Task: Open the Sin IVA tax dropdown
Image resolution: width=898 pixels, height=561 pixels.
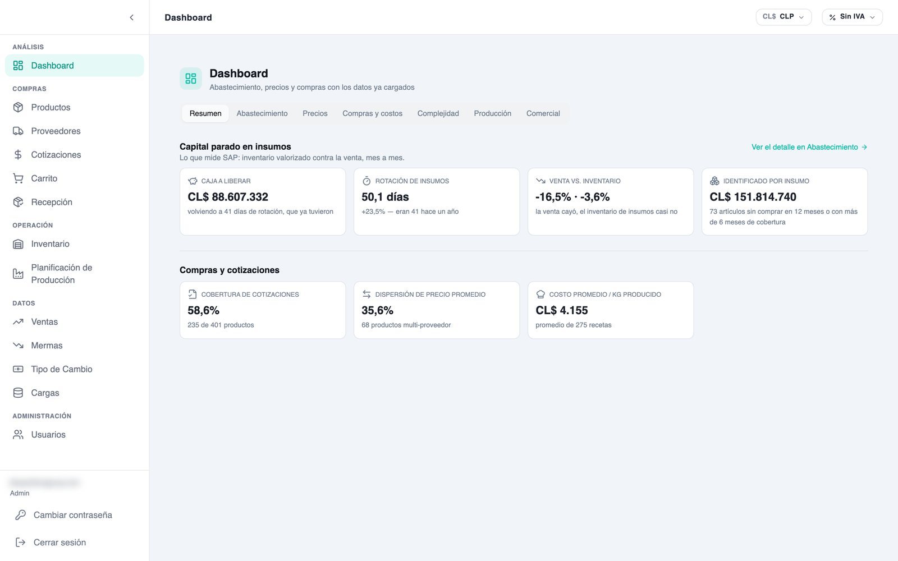Action: (x=852, y=17)
